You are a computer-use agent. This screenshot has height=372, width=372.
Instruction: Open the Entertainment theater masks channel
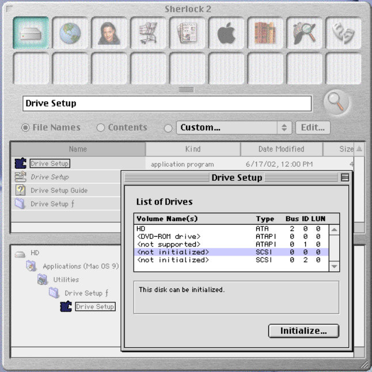tap(344, 33)
